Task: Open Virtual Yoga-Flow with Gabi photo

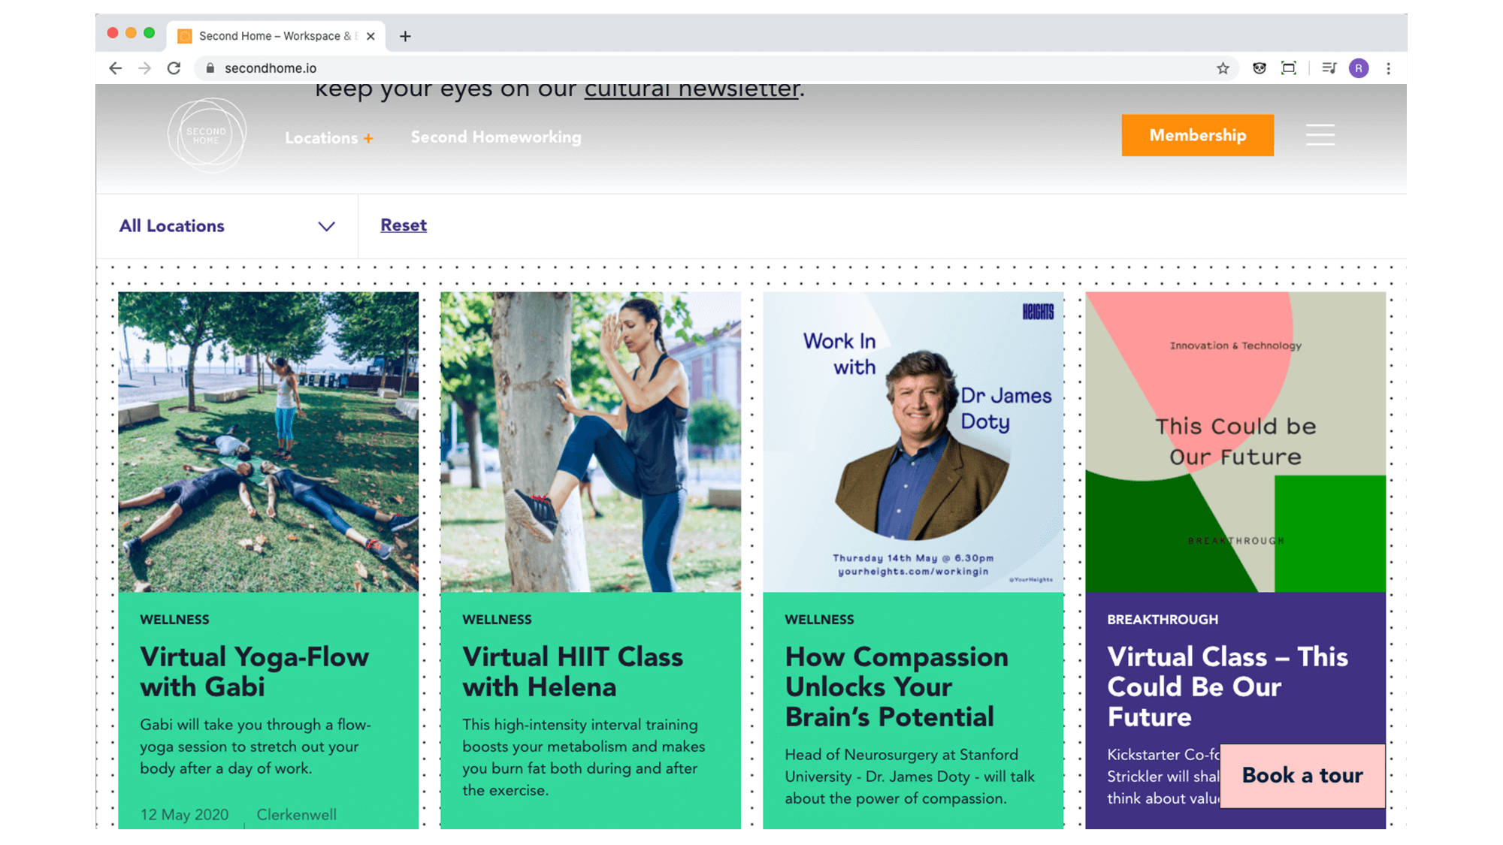Action: [x=268, y=442]
